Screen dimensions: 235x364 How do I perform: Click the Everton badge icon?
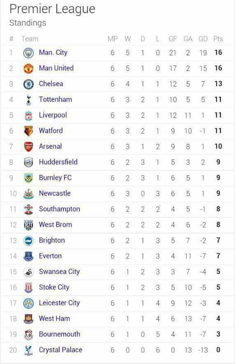[28, 256]
